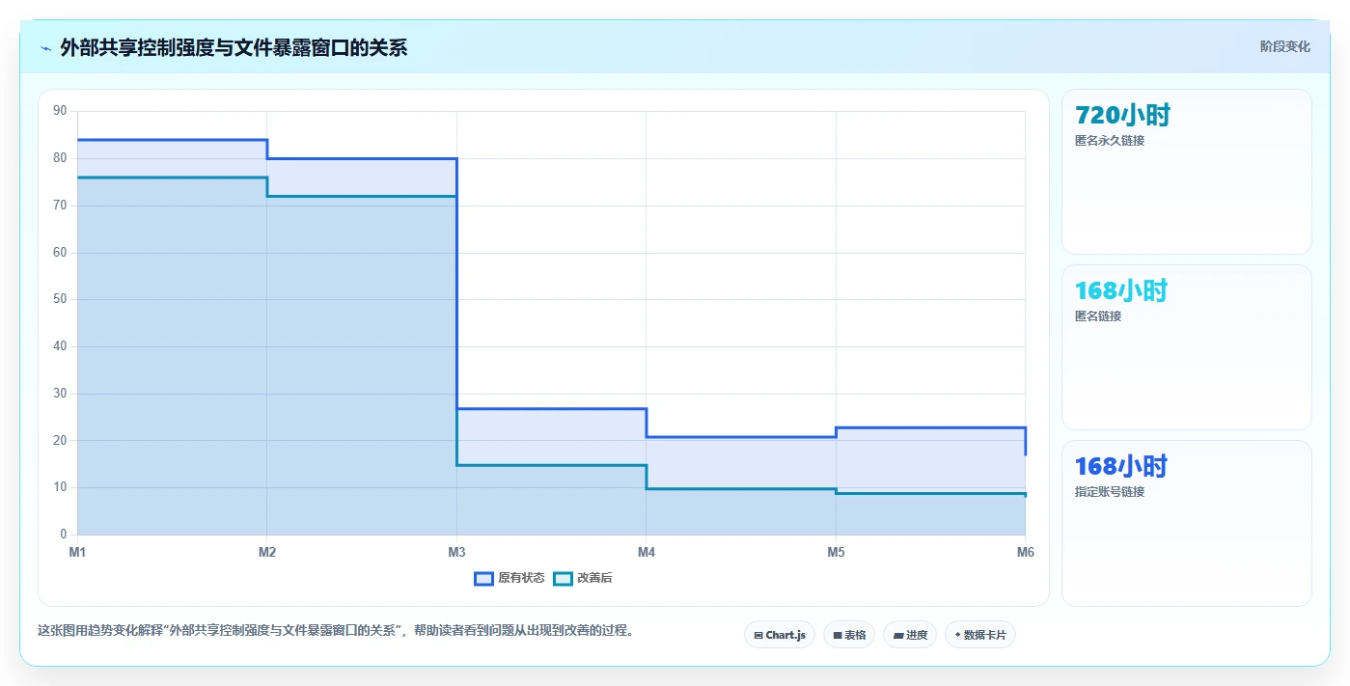Click the 90 y-axis label

[x=60, y=111]
